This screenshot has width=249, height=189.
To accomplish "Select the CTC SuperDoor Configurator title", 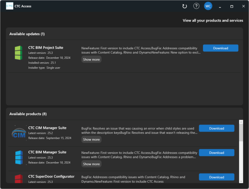I will pyautogui.click(x=51, y=177).
